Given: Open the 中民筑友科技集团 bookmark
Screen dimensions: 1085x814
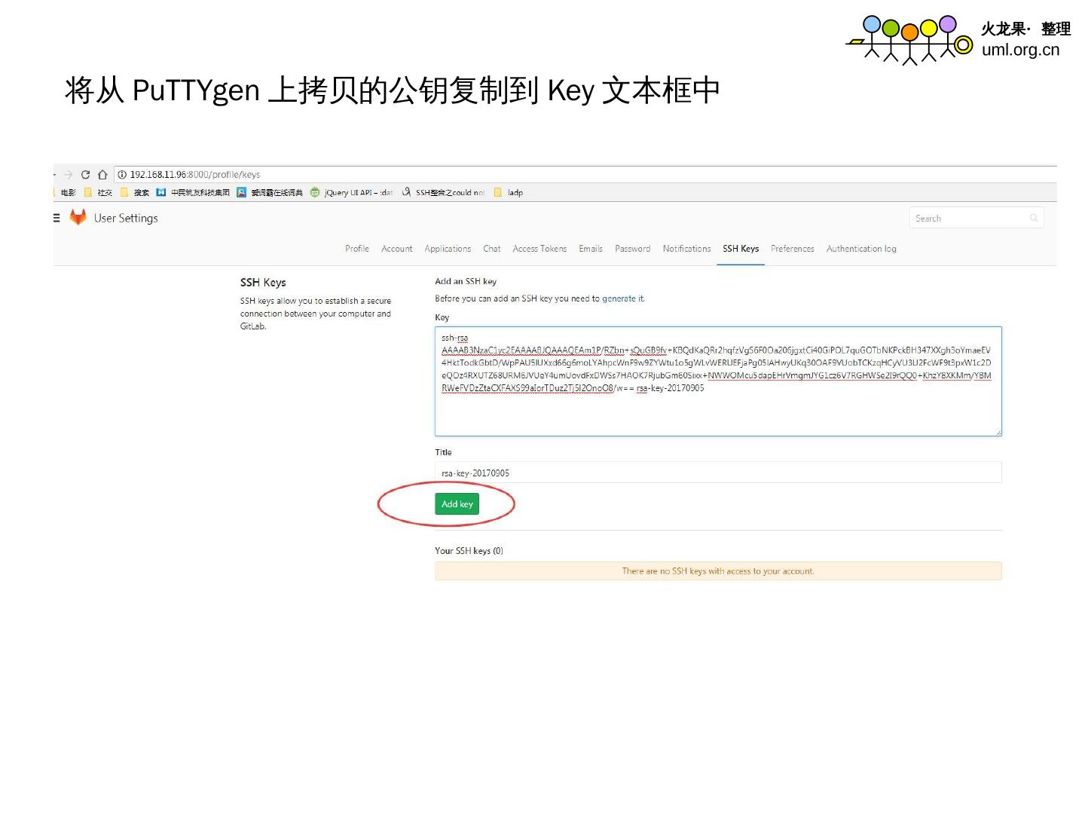Looking at the screenshot, I should (193, 193).
